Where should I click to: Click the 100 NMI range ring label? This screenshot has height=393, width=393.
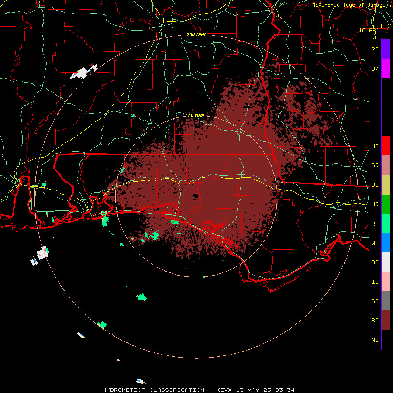[x=196, y=34]
